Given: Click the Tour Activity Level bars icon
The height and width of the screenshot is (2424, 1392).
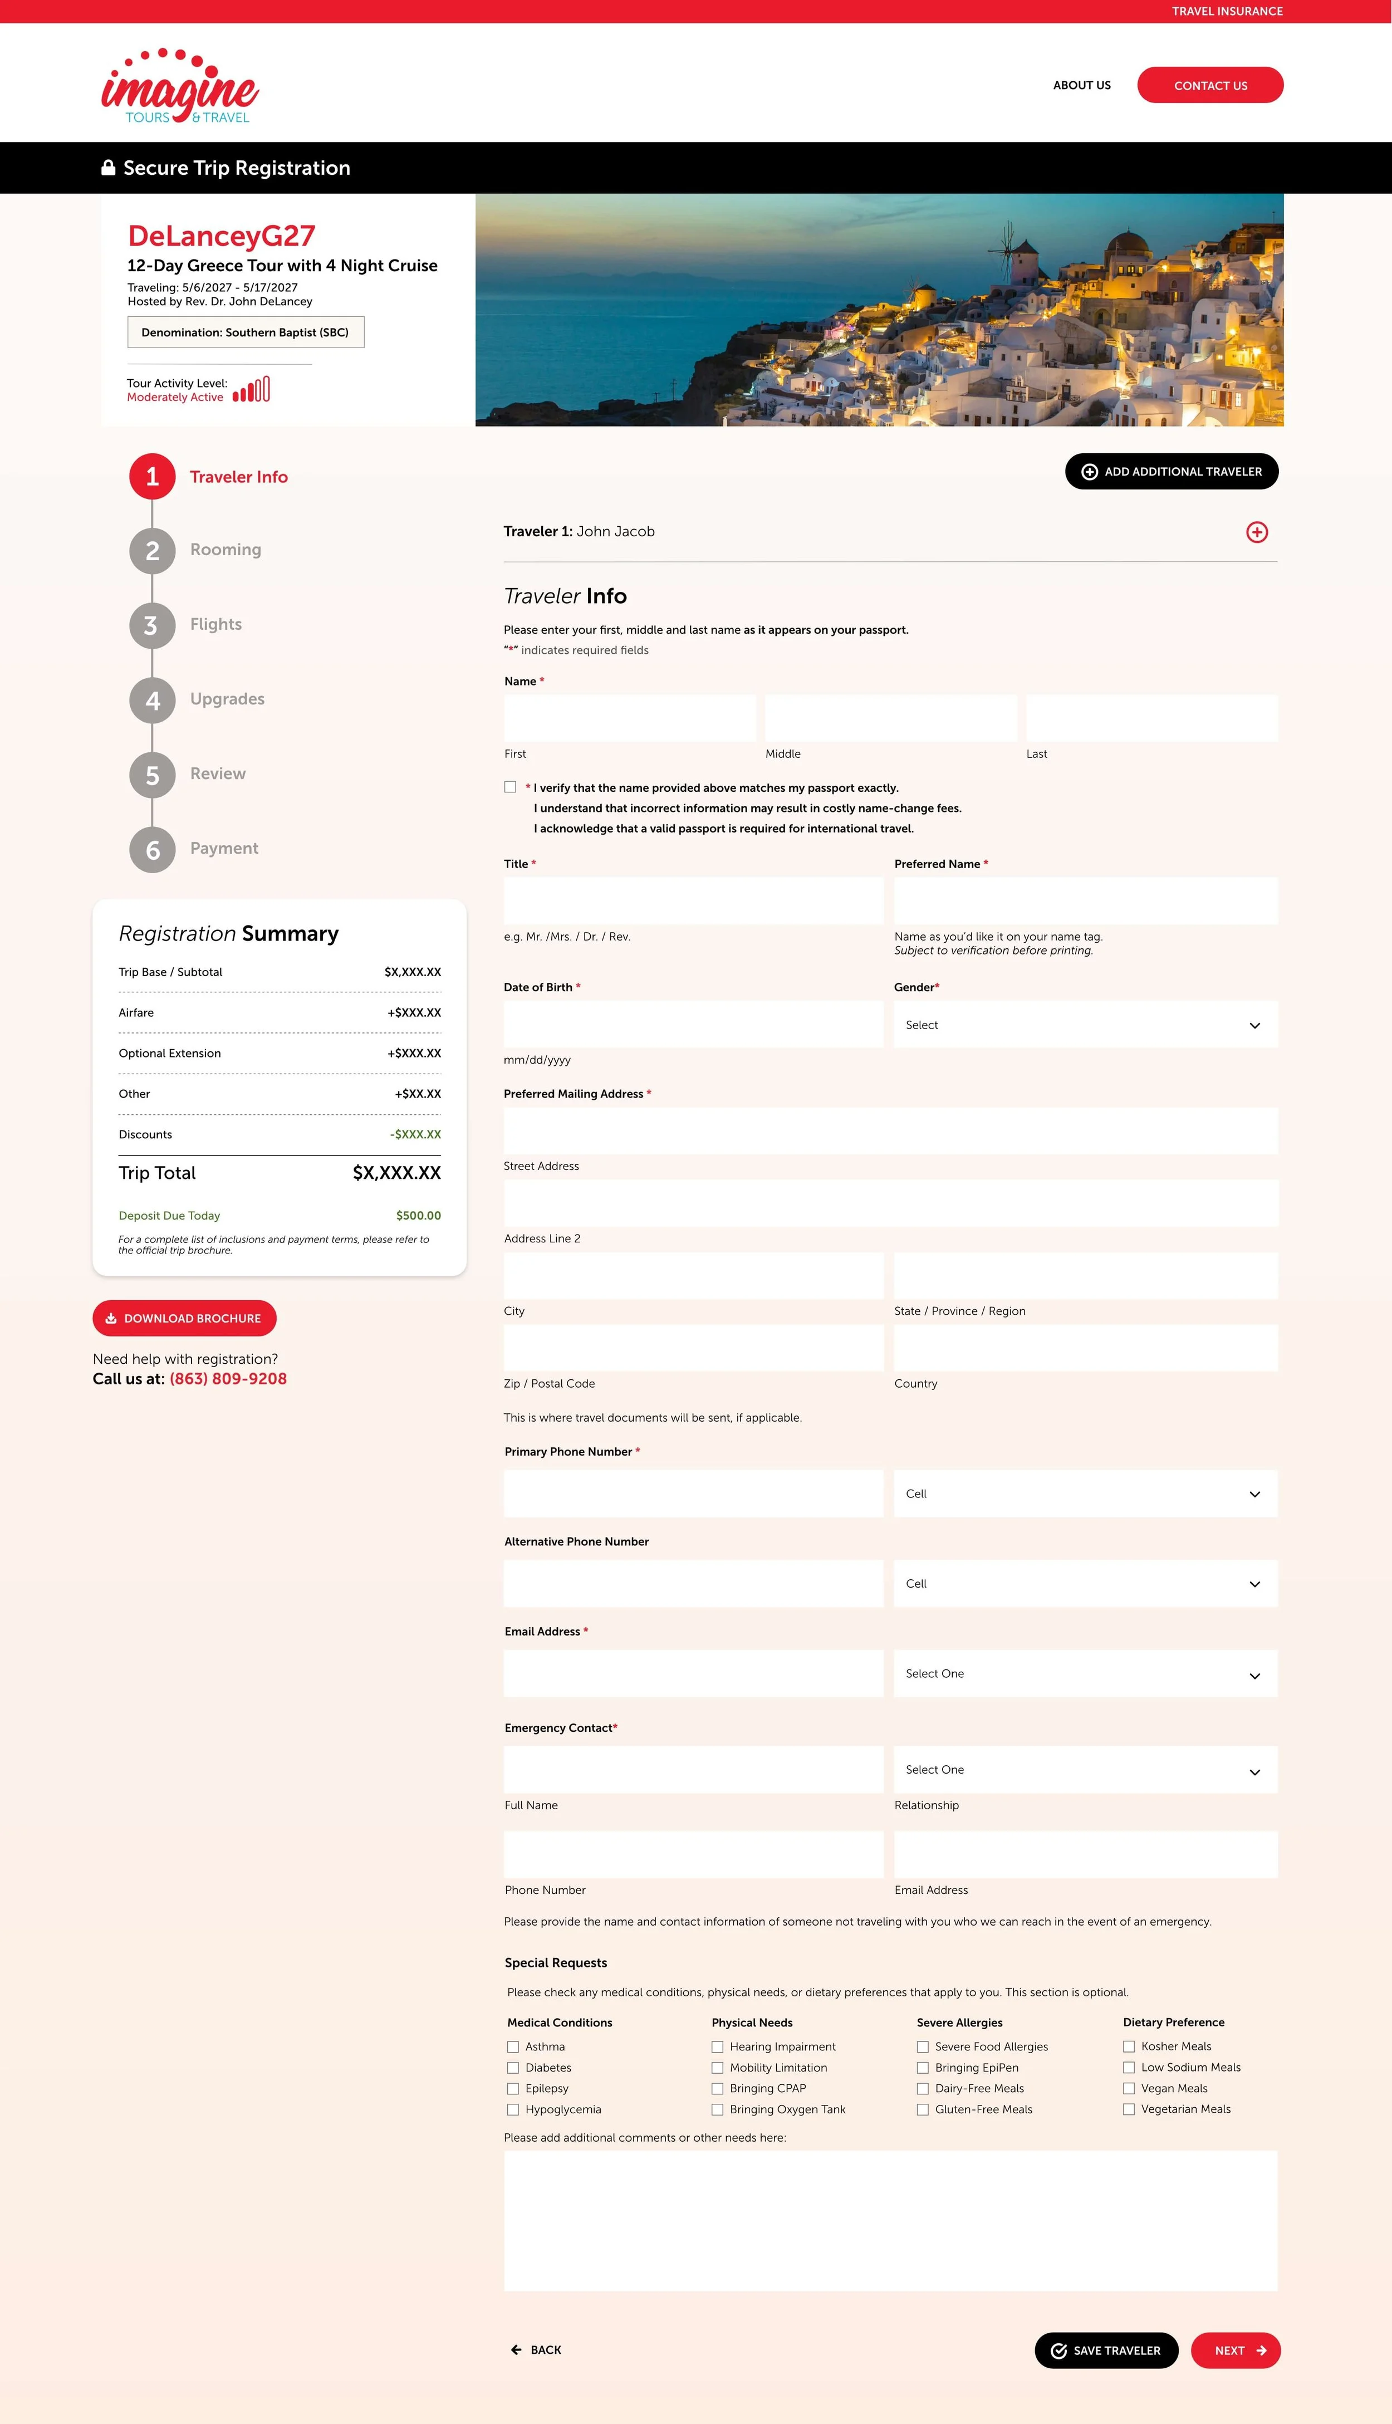Looking at the screenshot, I should [252, 389].
